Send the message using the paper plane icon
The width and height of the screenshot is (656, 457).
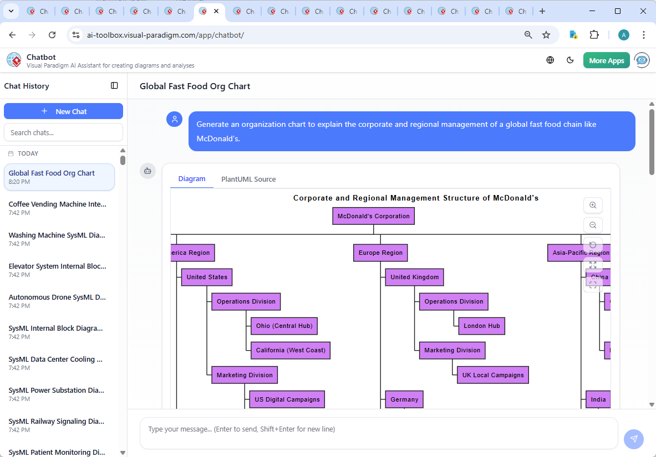click(x=634, y=439)
